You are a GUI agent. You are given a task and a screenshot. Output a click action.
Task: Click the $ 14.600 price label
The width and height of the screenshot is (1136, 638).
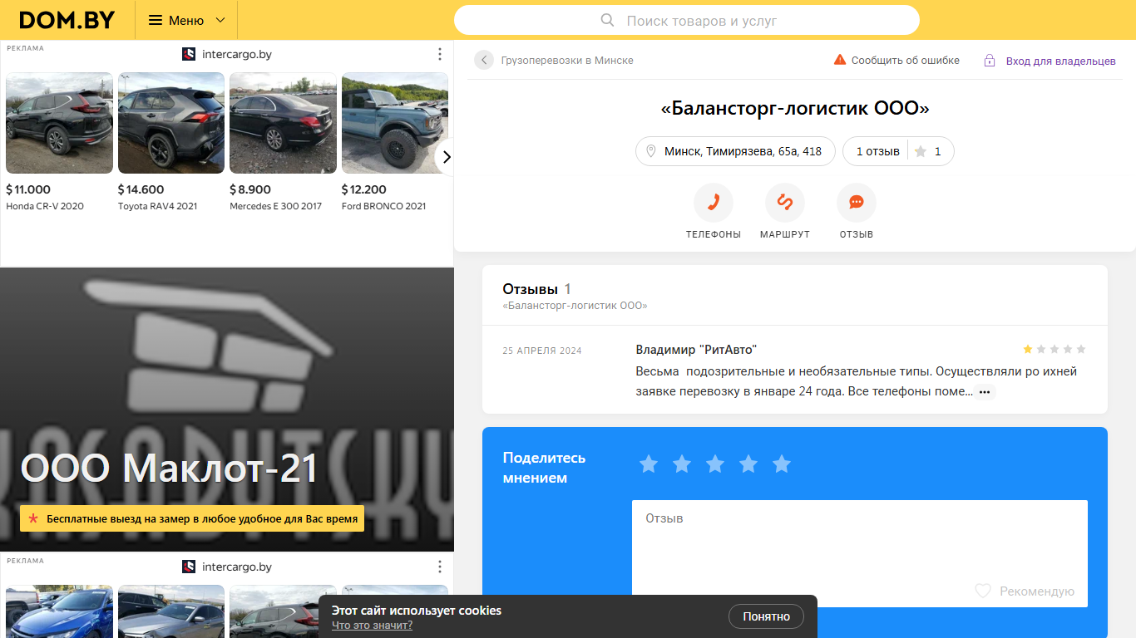(141, 189)
